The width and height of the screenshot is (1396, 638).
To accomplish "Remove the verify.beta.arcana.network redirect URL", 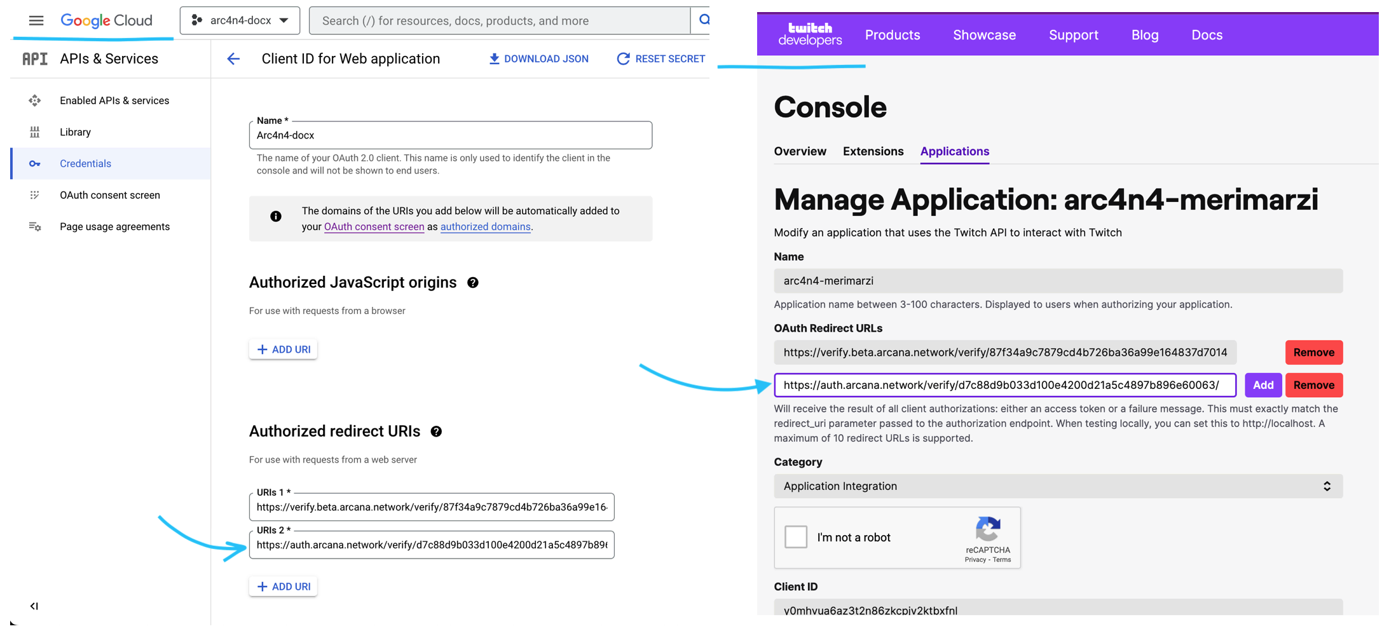I will 1313,353.
